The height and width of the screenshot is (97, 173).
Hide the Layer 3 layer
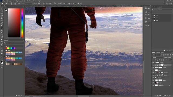point(153,80)
